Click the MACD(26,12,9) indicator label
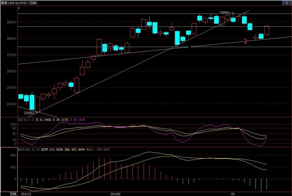This screenshot has height=196, width=292. 29,149
